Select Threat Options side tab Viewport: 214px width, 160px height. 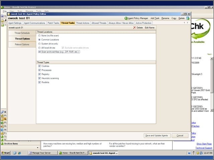22,39
